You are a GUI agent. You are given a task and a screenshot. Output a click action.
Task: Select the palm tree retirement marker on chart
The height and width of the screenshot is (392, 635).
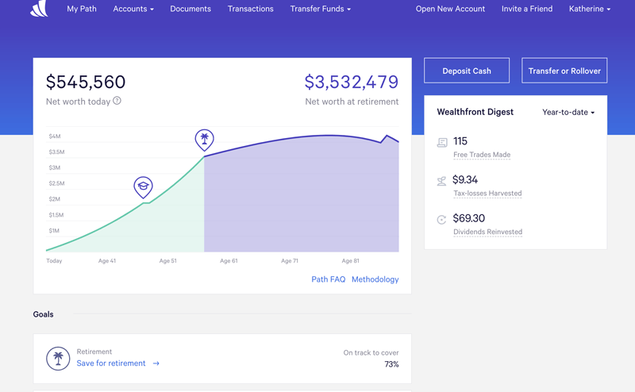(205, 140)
